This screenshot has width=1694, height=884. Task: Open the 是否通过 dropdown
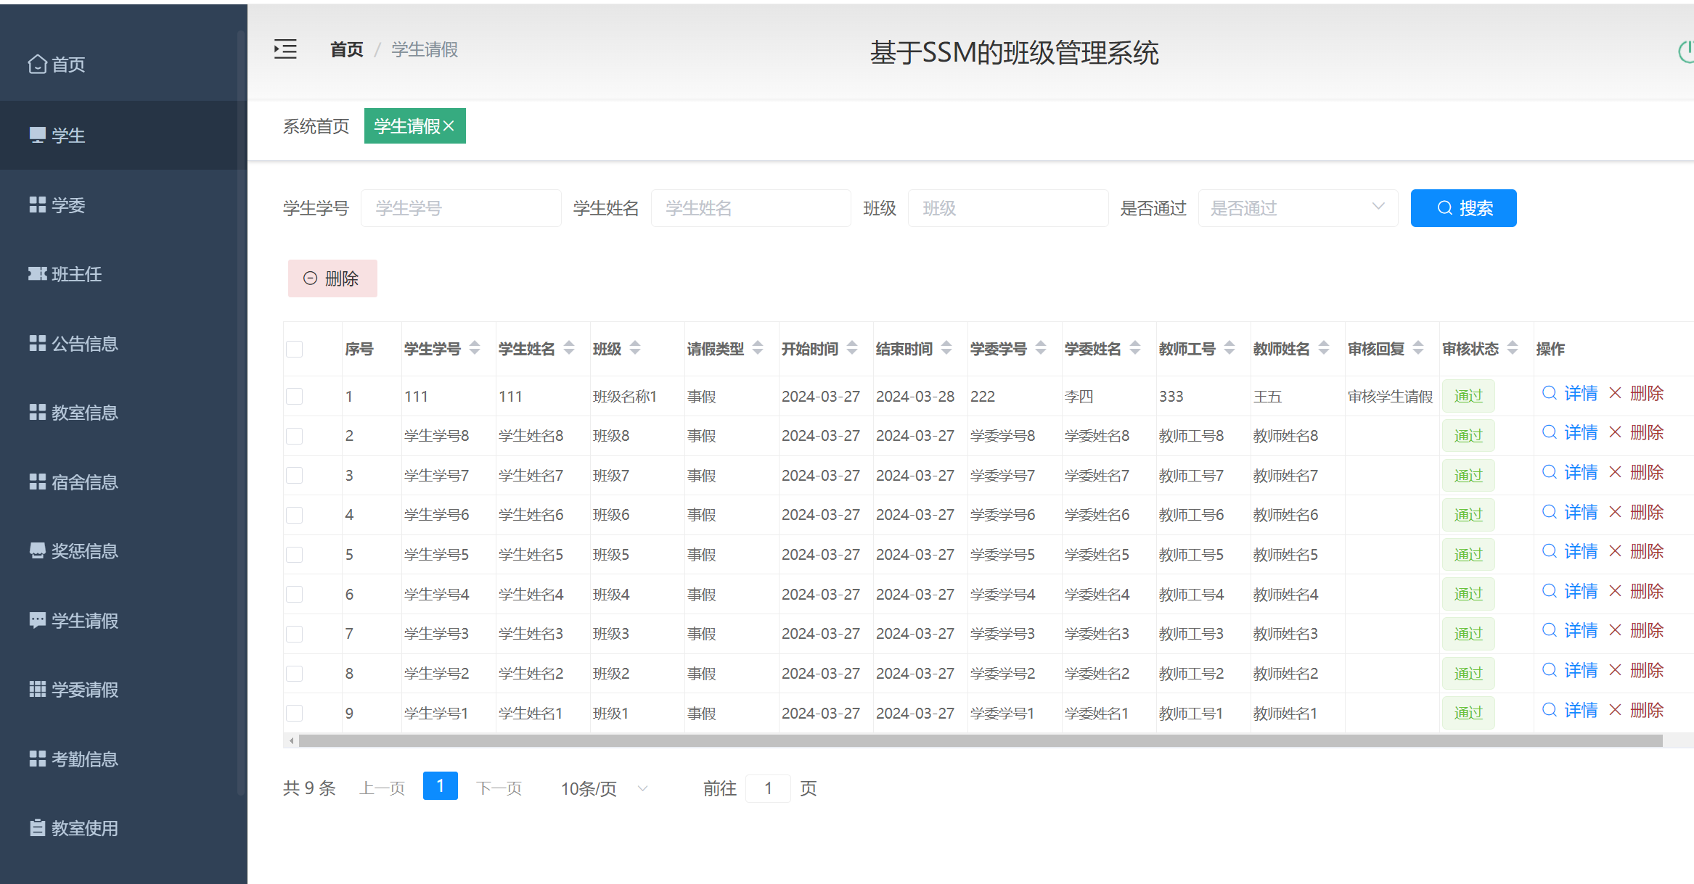point(1298,208)
